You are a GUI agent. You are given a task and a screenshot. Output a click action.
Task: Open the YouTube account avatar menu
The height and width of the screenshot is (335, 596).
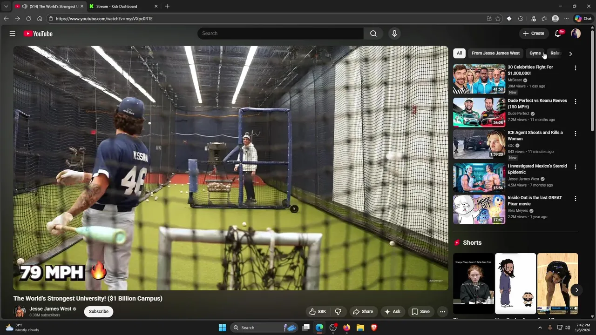tap(576, 33)
